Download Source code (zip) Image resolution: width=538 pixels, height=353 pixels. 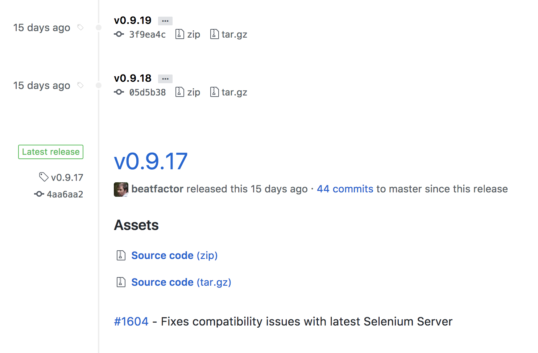tap(174, 256)
